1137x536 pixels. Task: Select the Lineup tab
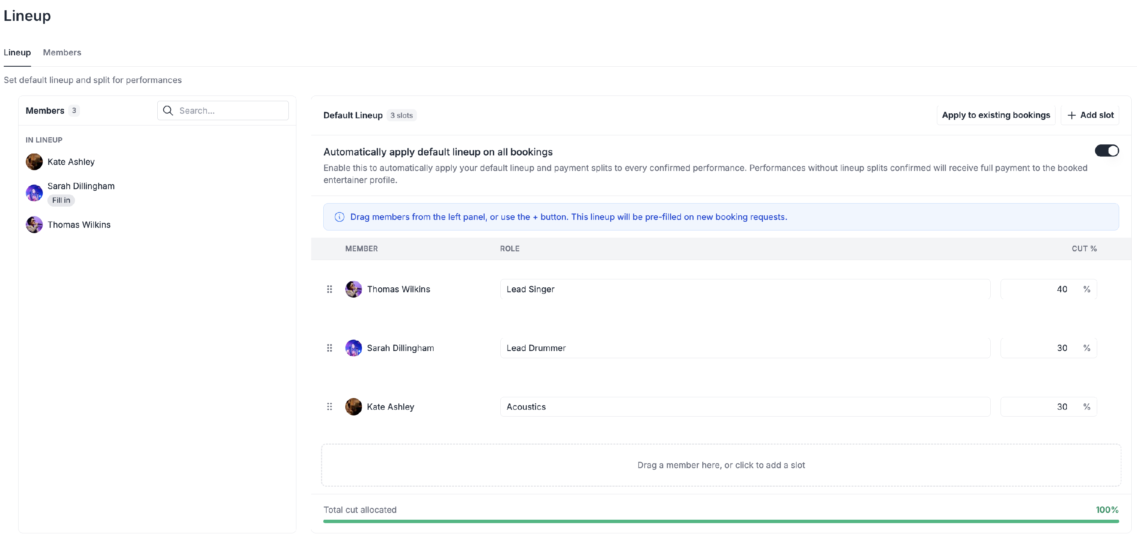[17, 53]
